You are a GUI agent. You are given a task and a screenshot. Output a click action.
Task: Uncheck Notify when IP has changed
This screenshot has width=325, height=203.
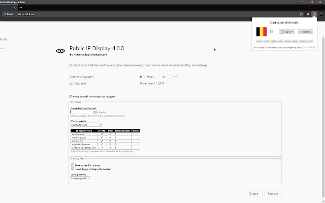[71, 96]
